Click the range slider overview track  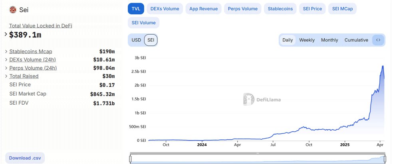coord(257,159)
